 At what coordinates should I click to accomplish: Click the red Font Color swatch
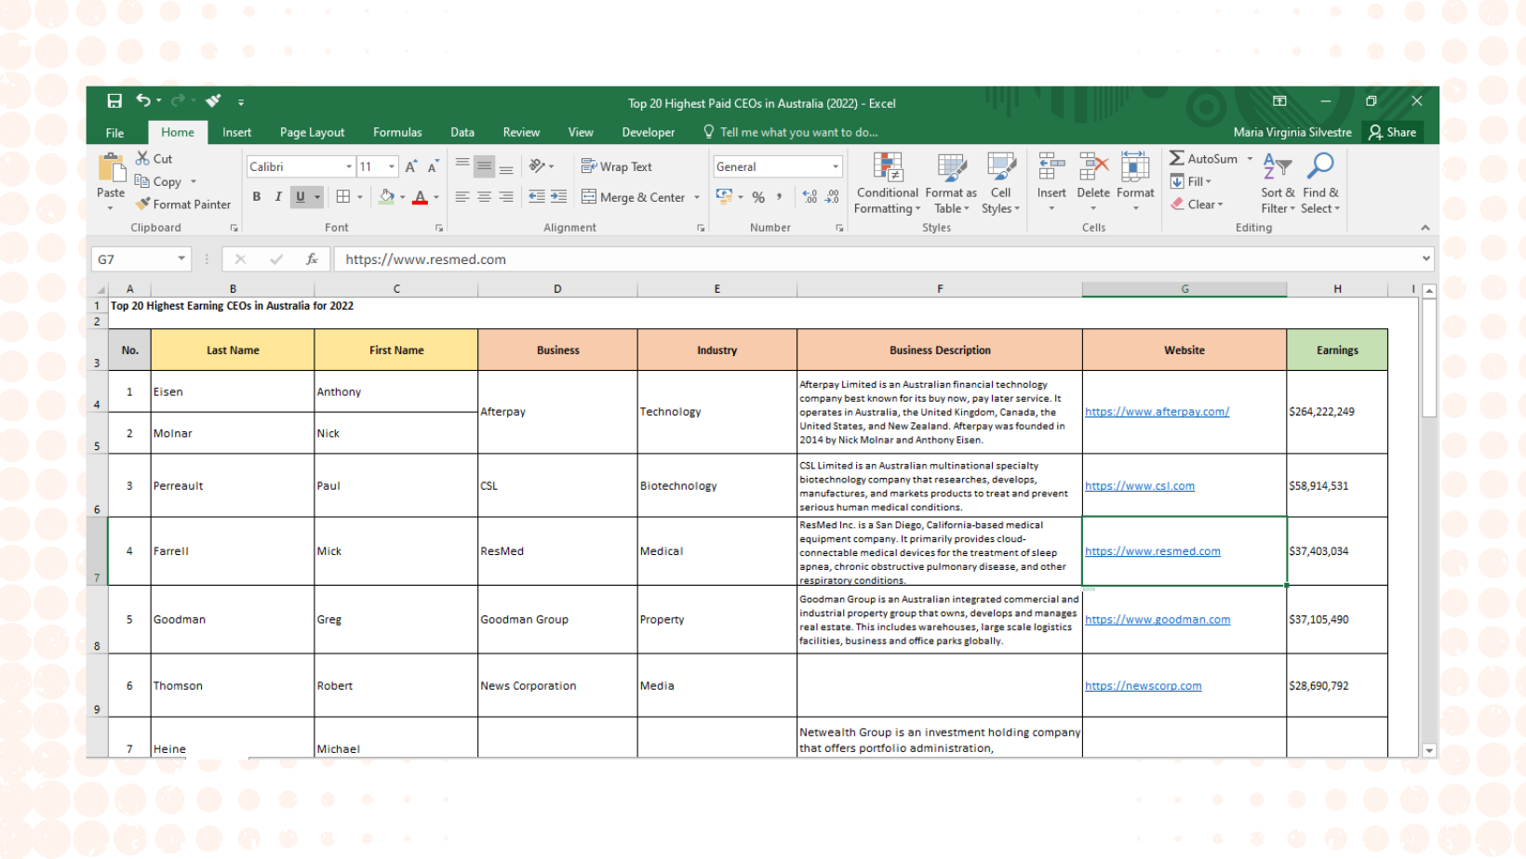point(420,197)
